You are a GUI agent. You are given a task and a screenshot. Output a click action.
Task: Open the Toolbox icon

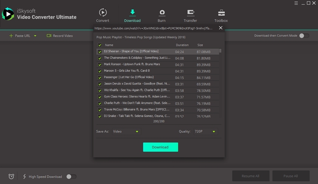[x=221, y=13]
